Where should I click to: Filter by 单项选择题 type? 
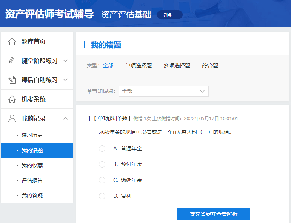[139, 66]
